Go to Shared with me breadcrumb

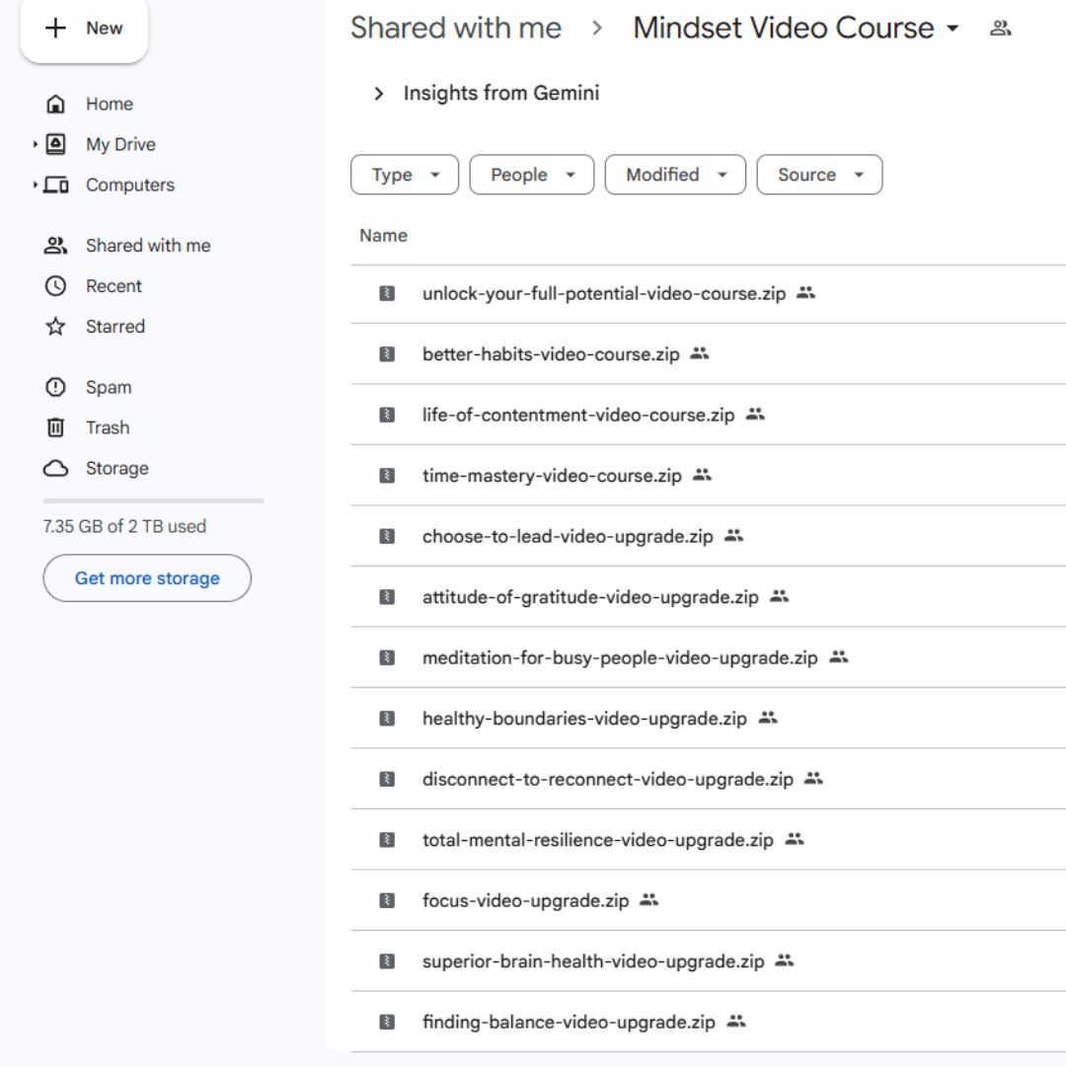click(456, 29)
